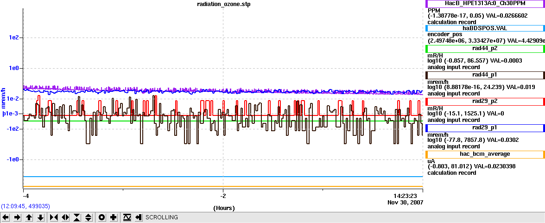The image size is (545, 223).
Task: Click the horizontal bowtie time-zoom icon
Action: [54, 217]
